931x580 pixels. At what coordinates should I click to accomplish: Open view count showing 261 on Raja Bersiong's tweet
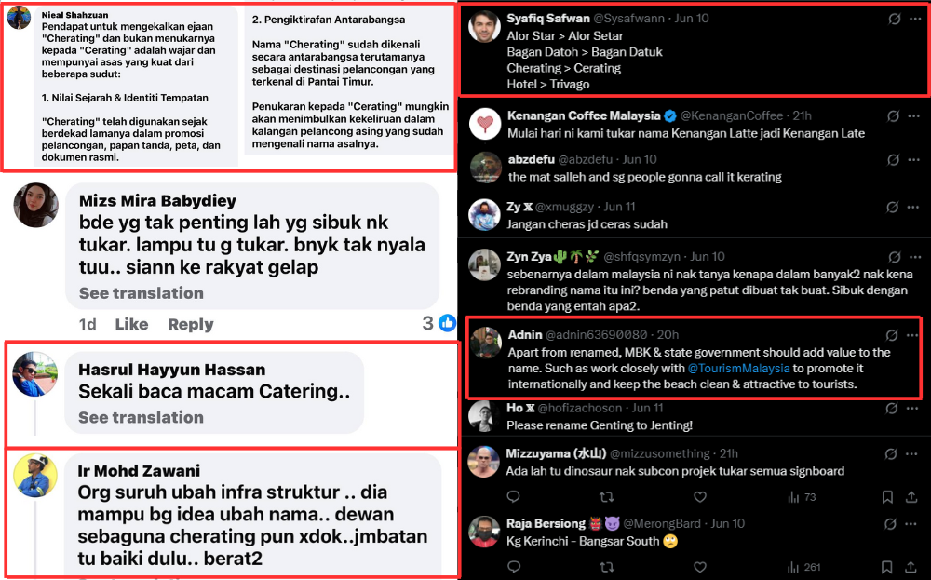tap(804, 568)
